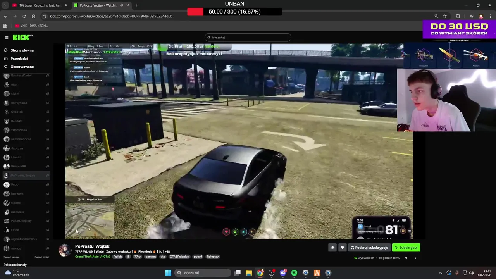The image size is (496, 279).
Task: Expand list with Pokaż więcej
Action: click(12, 257)
